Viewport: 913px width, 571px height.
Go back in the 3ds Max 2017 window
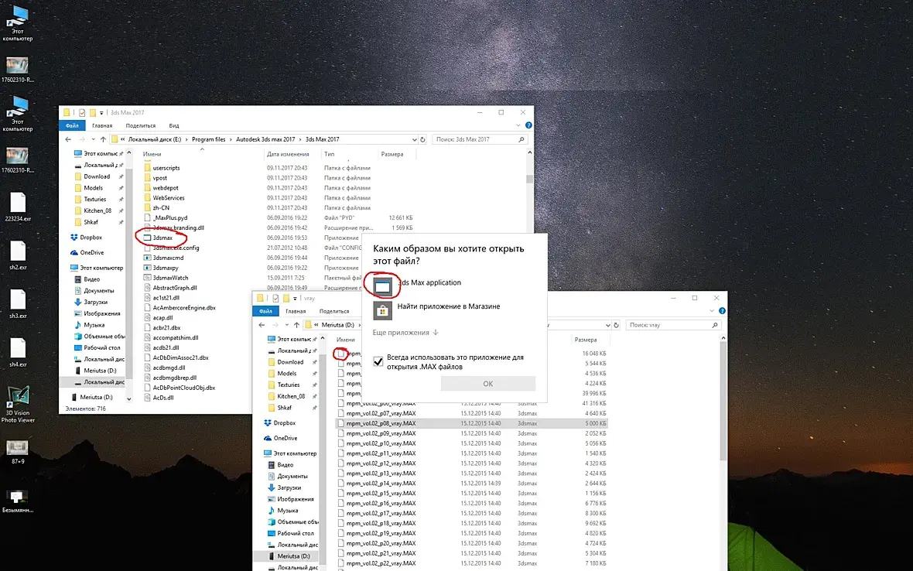(68, 140)
